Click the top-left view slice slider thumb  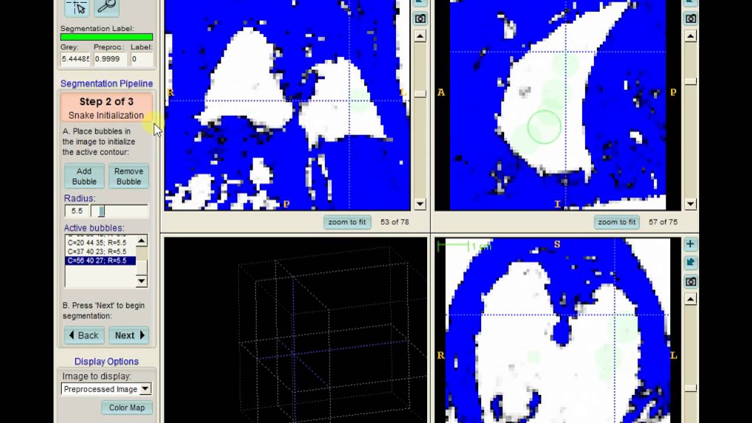[420, 94]
